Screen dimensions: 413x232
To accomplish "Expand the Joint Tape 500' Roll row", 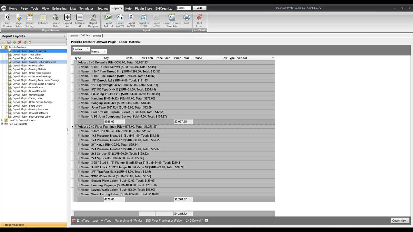I will (79, 108).
